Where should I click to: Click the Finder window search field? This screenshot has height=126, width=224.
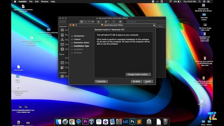tap(146, 22)
